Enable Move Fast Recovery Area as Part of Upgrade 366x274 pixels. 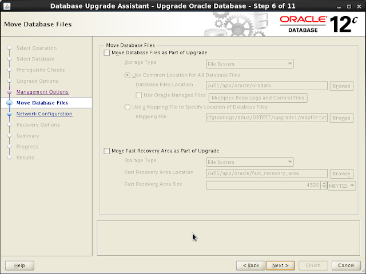coord(107,151)
